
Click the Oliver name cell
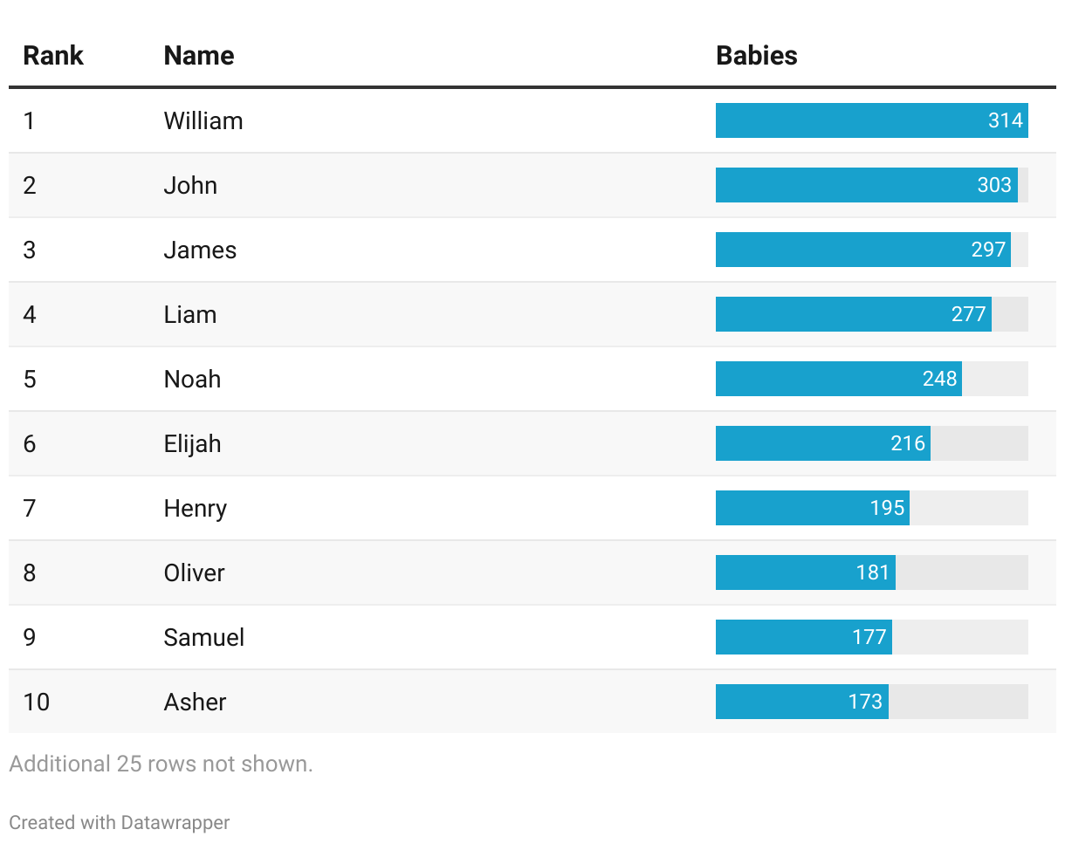tap(194, 572)
